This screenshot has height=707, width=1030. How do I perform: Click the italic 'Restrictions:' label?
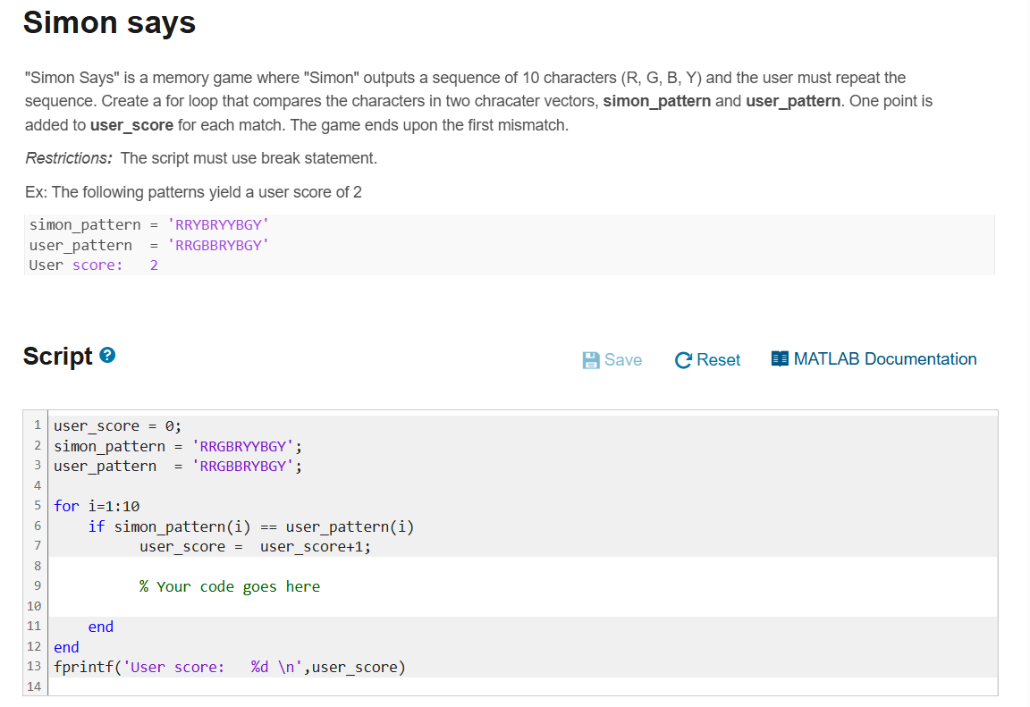[x=69, y=158]
